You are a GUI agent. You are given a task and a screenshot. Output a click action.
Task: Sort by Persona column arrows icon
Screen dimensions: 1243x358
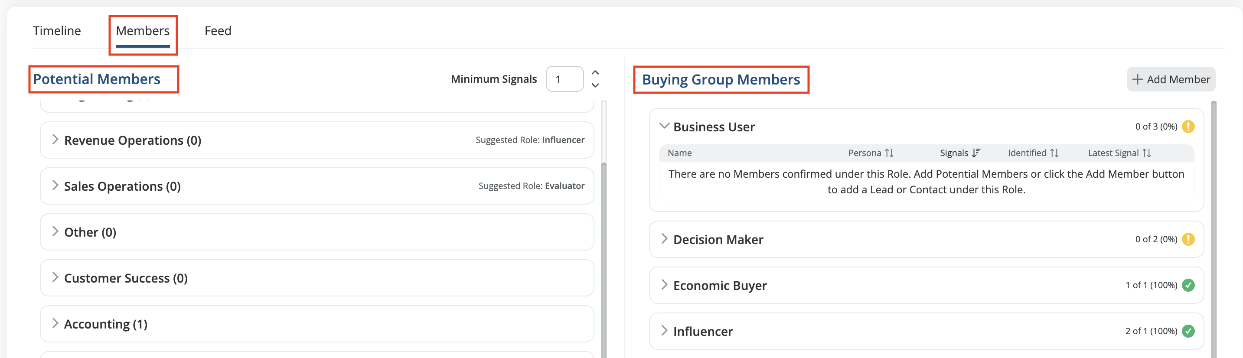tap(889, 153)
